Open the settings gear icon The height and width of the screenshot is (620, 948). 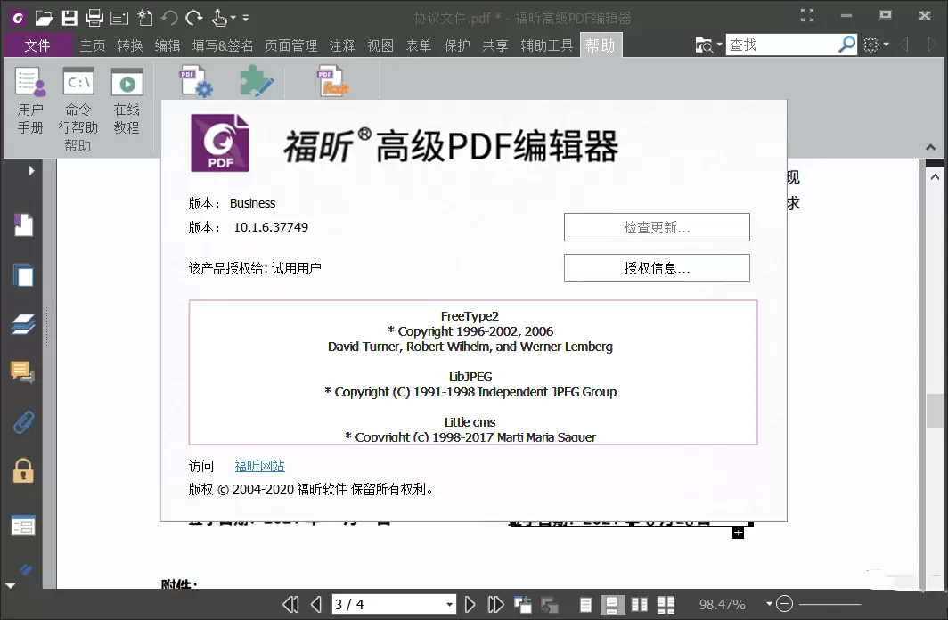[x=870, y=45]
